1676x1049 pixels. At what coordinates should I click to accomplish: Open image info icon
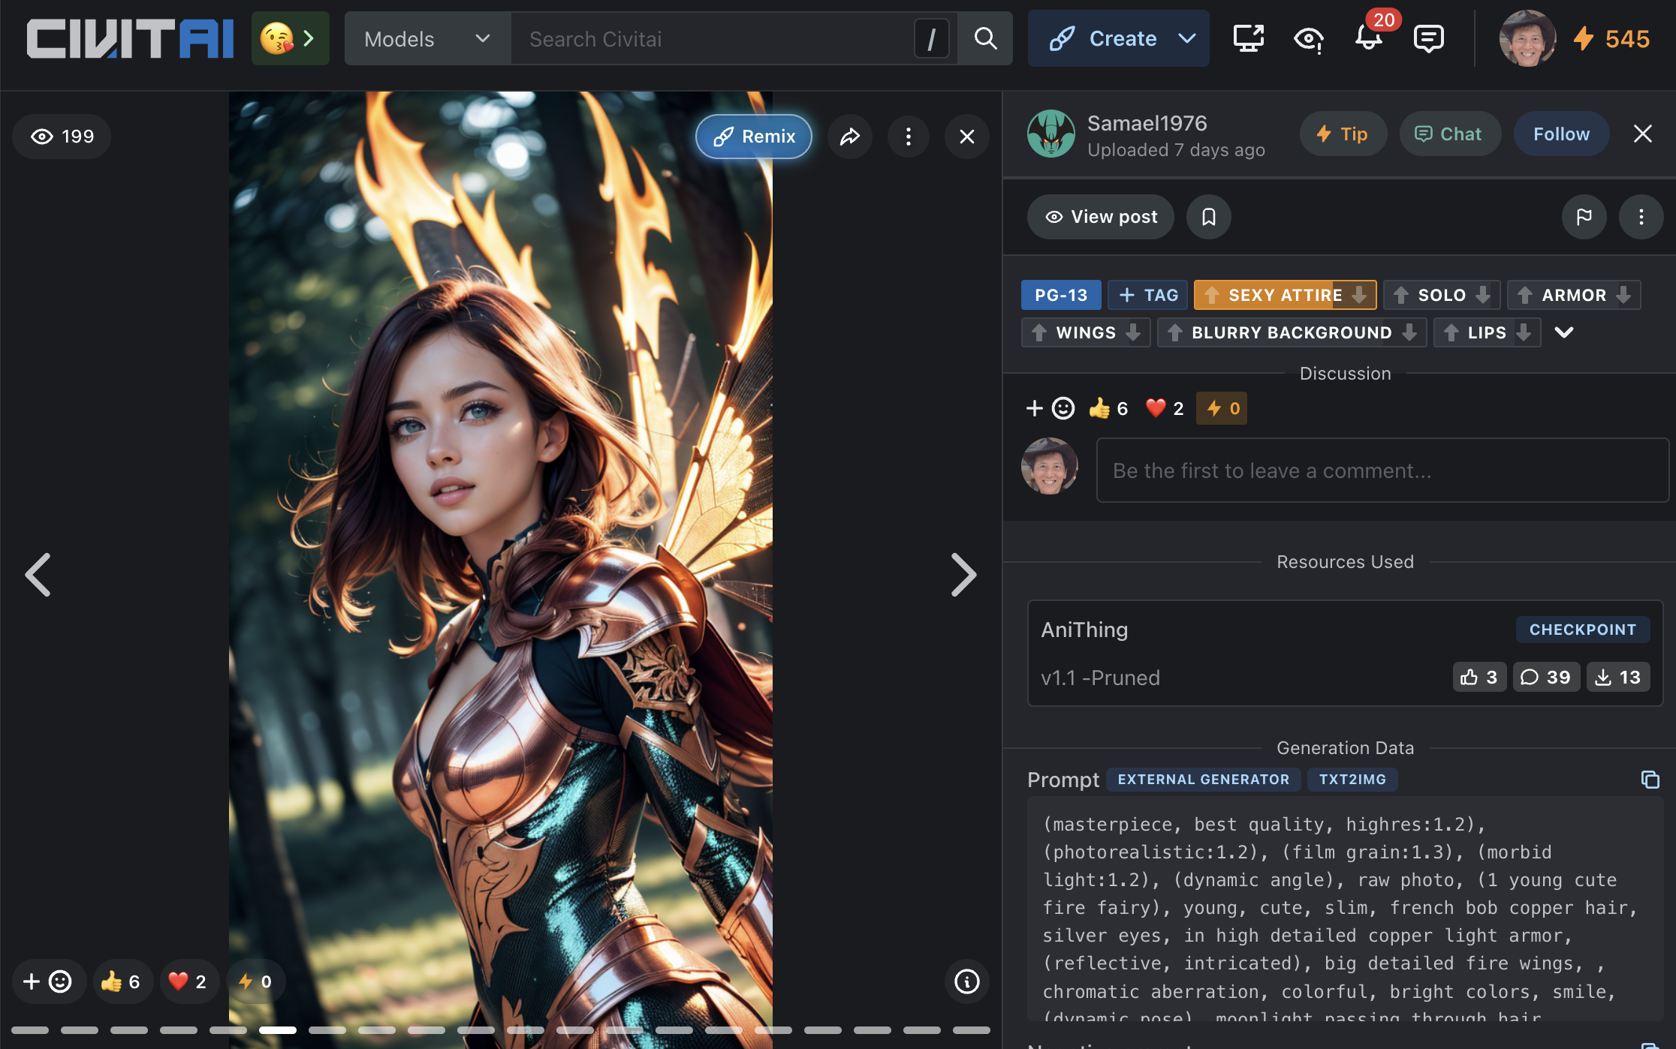click(966, 981)
